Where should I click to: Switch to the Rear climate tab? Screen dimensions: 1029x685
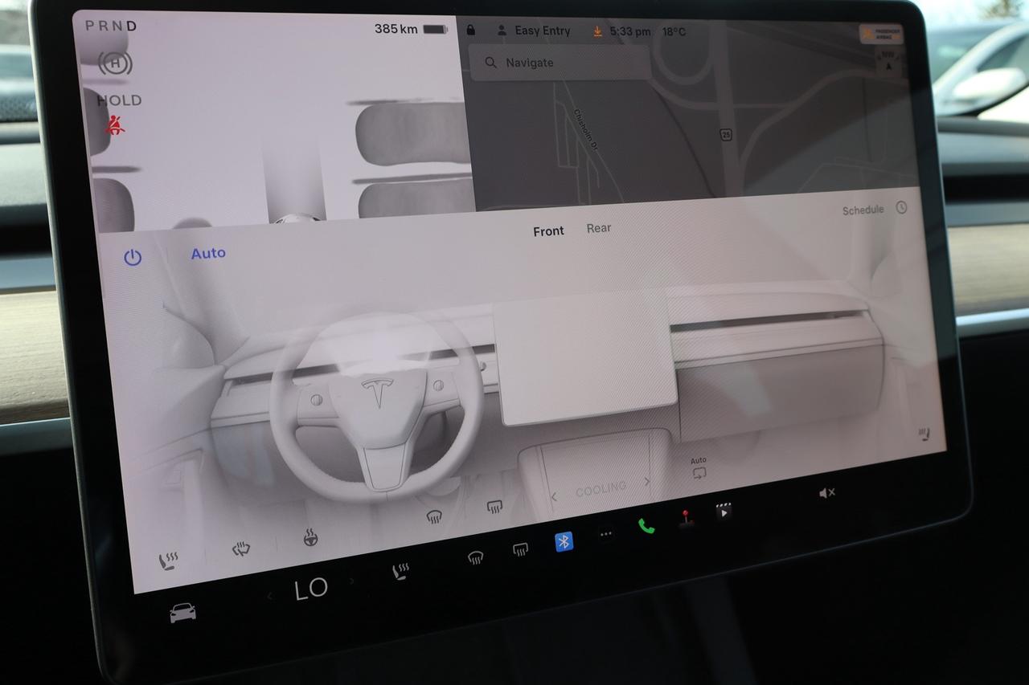point(599,228)
